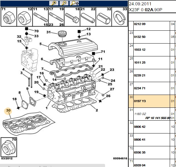
Task: Click the date 24.09.2011
Action: click(x=140, y=4)
